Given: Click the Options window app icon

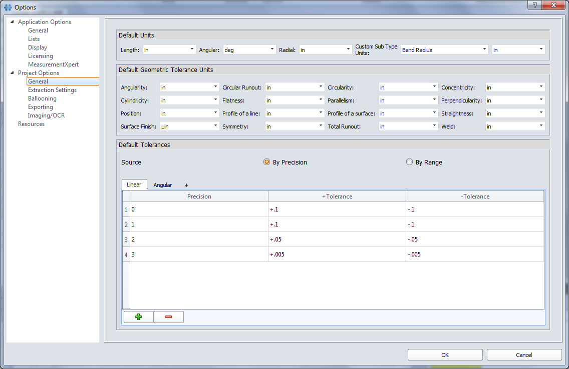Looking at the screenshot, I should [x=8, y=7].
